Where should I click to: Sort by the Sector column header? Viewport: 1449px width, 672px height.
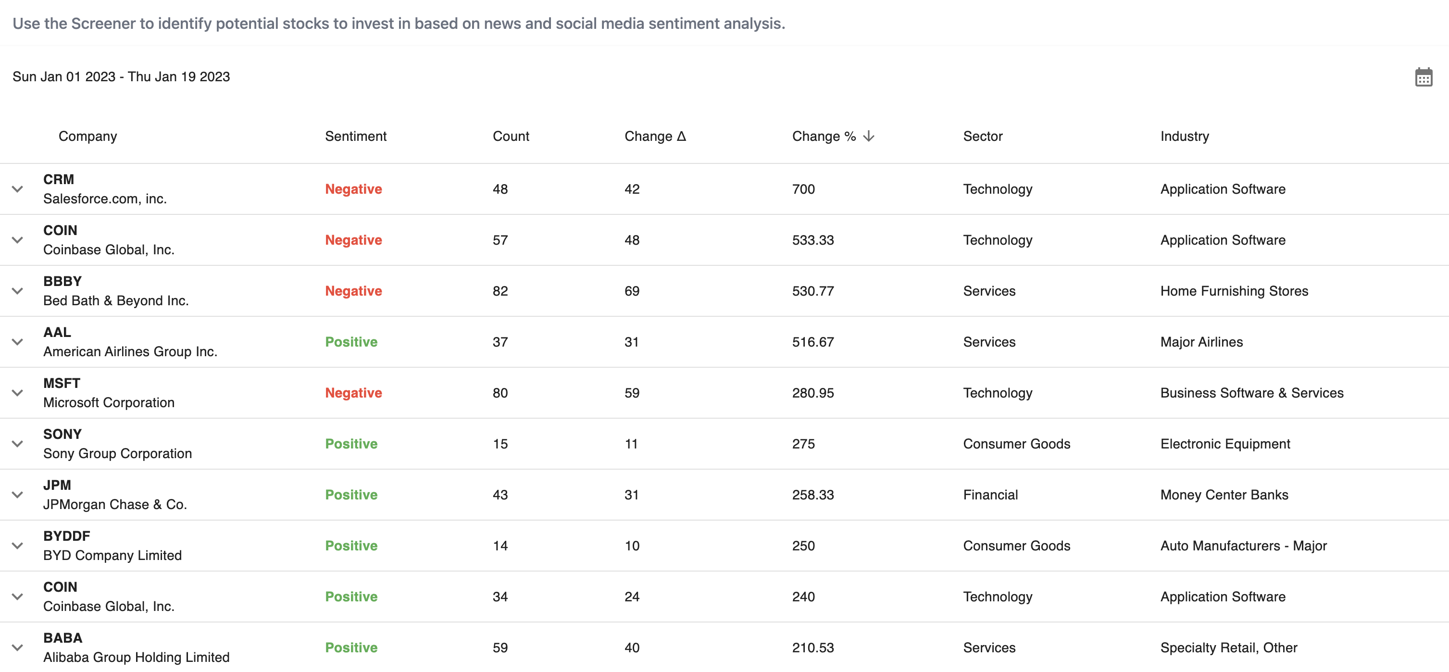pos(983,136)
